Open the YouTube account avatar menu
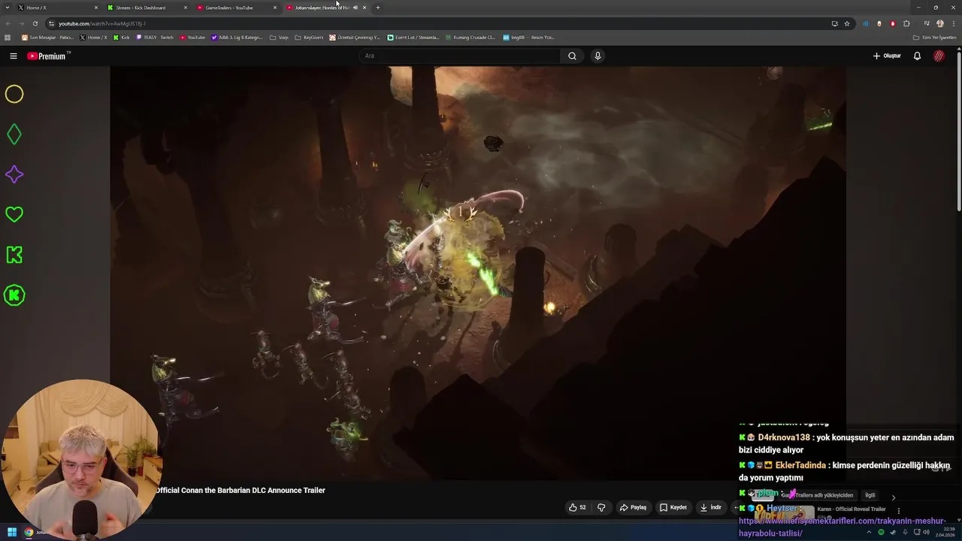The width and height of the screenshot is (962, 541). 939,56
